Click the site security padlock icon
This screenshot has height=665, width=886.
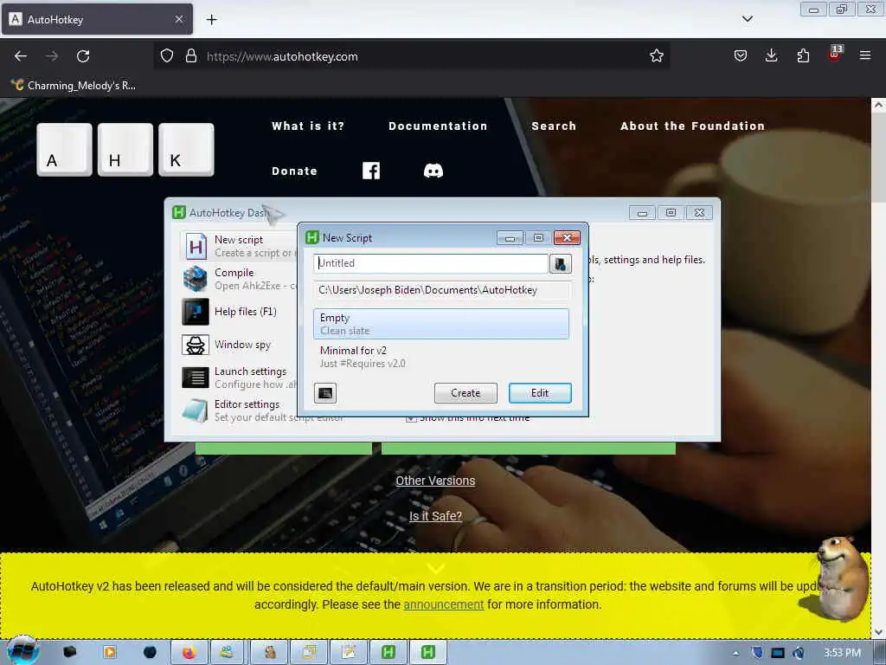coord(191,56)
